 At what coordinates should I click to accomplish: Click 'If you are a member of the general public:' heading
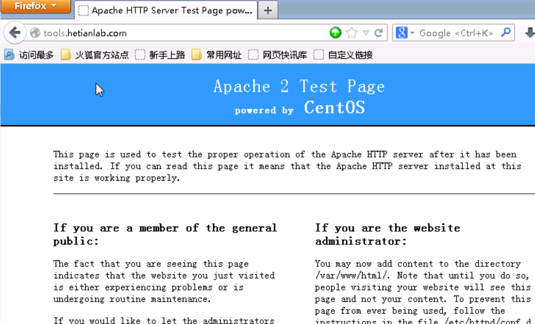pyautogui.click(x=165, y=234)
